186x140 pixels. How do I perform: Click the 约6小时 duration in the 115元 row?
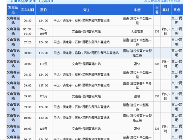(166, 64)
